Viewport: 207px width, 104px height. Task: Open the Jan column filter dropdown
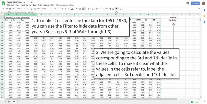click(x=20, y=20)
